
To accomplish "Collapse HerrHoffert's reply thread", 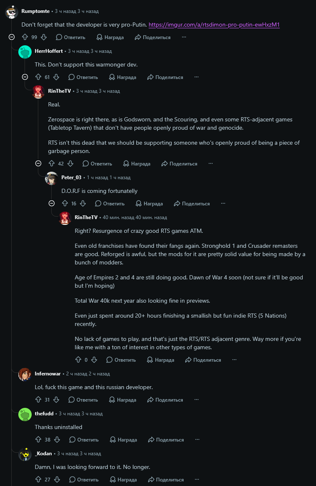I will tap(25, 77).
